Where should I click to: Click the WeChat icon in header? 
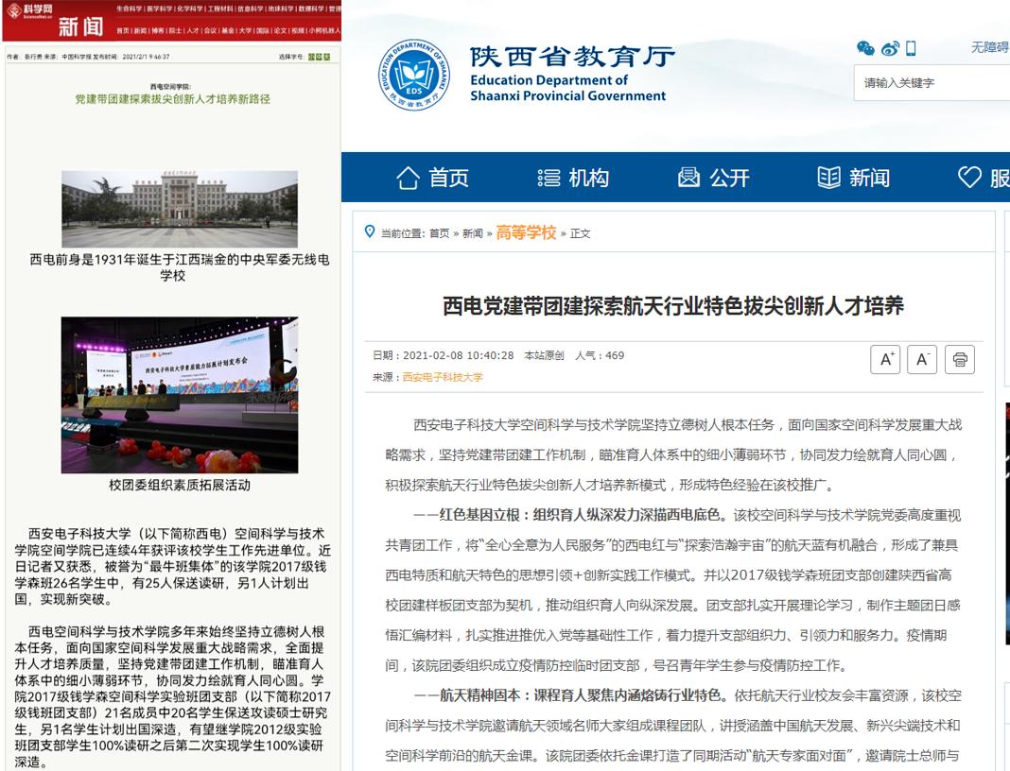[x=865, y=49]
